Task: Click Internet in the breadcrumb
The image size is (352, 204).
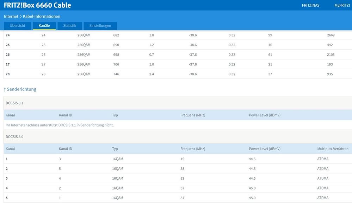Action: click(x=11, y=17)
